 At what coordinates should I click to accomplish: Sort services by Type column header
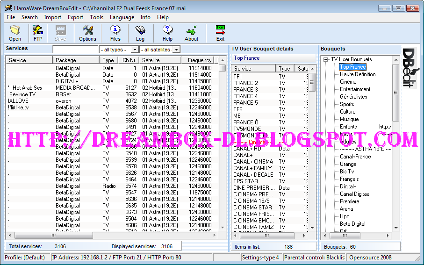(x=109, y=60)
